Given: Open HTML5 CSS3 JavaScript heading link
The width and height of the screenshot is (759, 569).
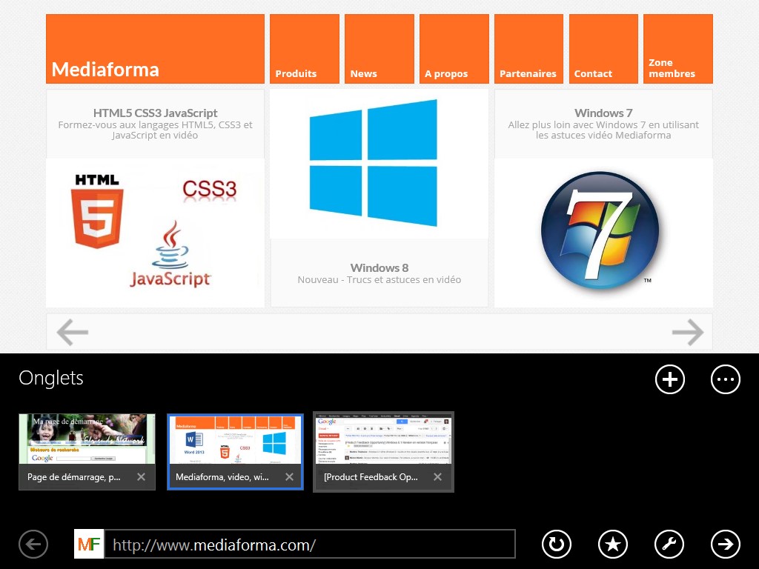Looking at the screenshot, I should pos(156,113).
